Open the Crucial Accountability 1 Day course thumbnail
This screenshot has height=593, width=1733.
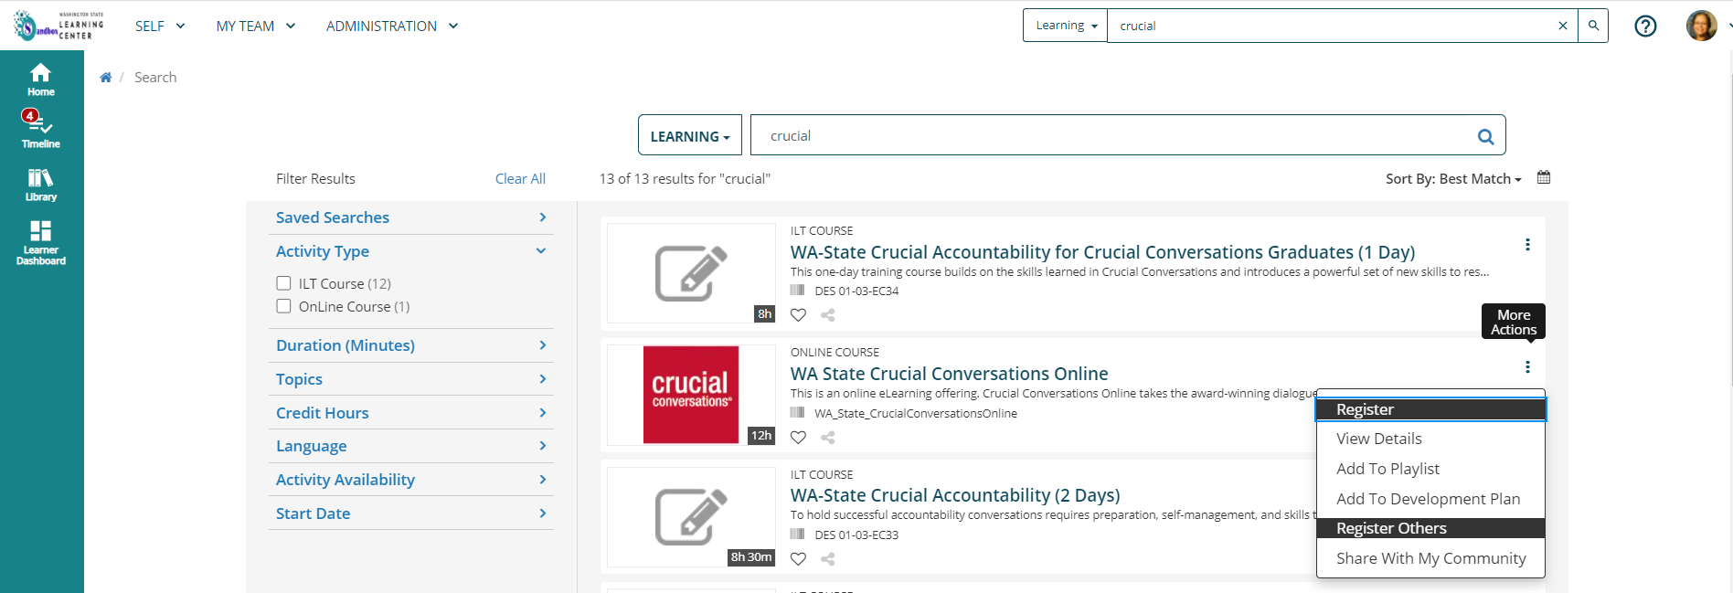691,273
